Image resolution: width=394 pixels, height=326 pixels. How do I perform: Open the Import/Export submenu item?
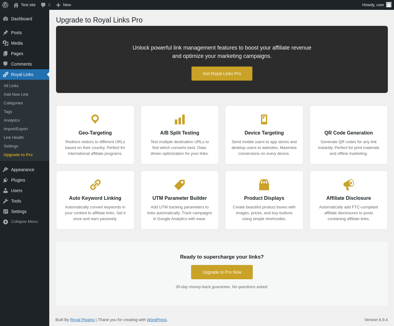(x=16, y=129)
